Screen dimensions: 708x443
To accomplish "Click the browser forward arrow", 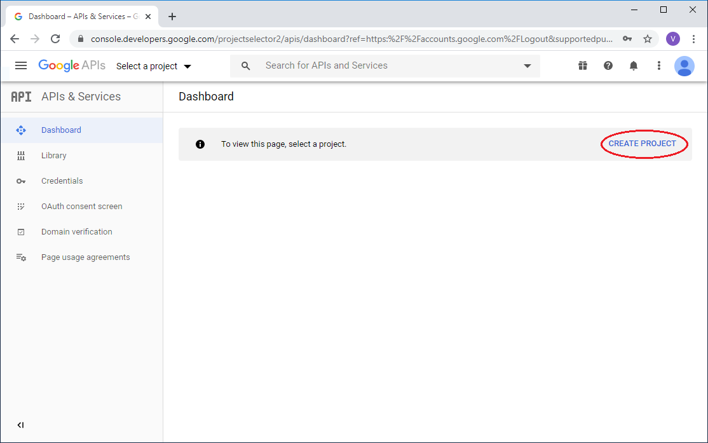I will (x=35, y=39).
